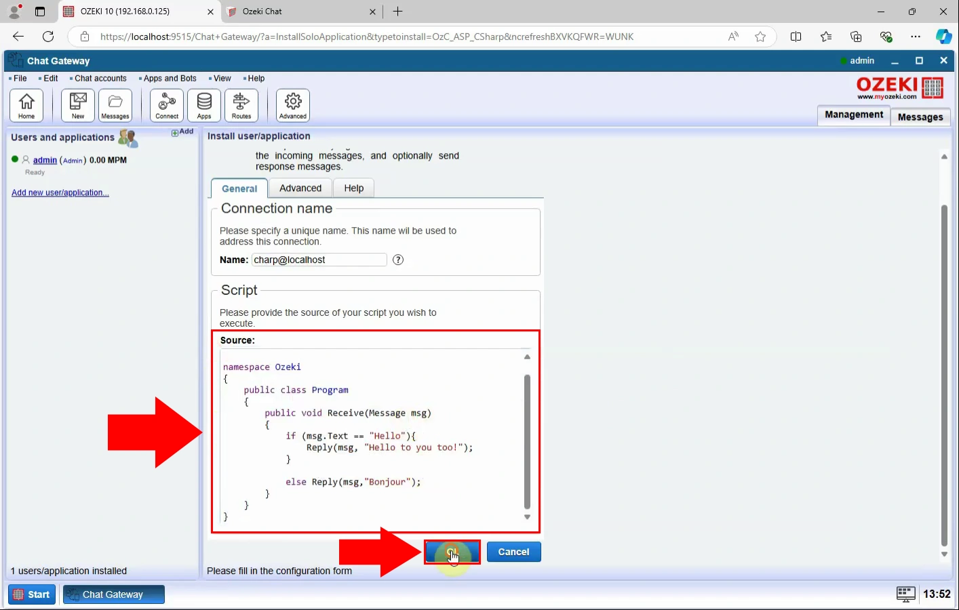Screen dimensions: 959x610
Task: Open the Messages toolbar icon
Action: coord(115,105)
